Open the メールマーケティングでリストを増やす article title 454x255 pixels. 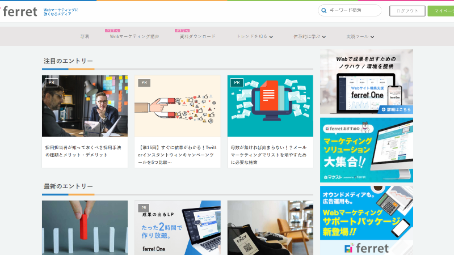268,155
